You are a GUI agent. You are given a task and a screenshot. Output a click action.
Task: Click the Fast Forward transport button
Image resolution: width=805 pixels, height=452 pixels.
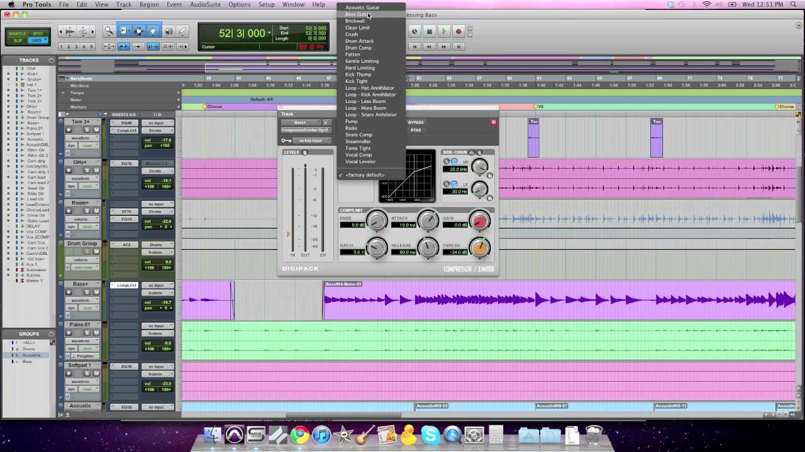(x=444, y=46)
